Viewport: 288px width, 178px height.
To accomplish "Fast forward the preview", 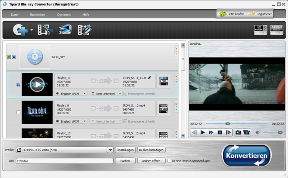I will coord(211,133).
